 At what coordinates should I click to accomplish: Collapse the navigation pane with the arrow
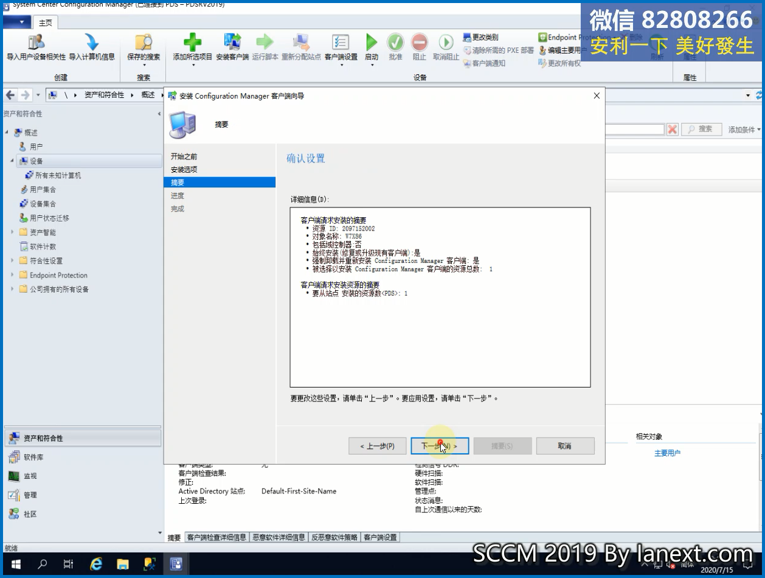(x=159, y=114)
